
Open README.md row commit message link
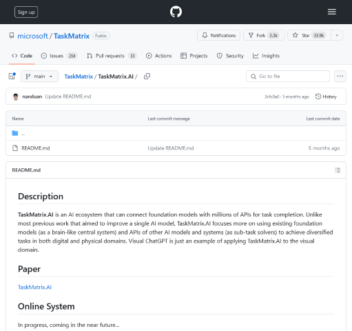[x=171, y=148]
